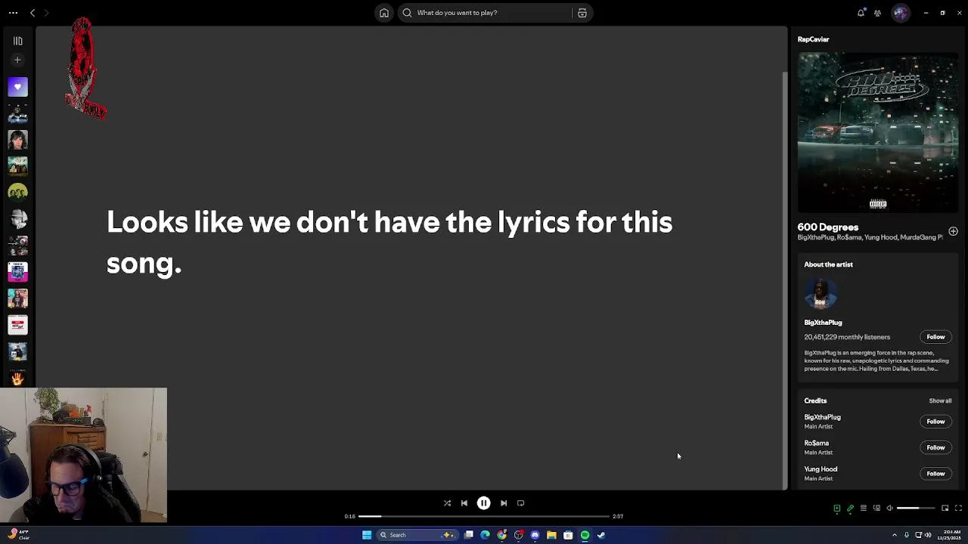This screenshot has width=968, height=544.
Task: Create a new playlist with plus icon
Action: click(x=17, y=60)
